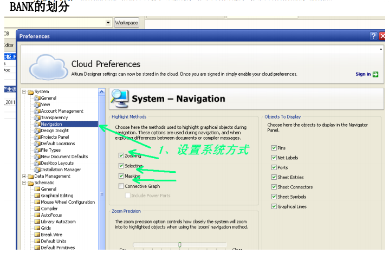Select Default Primitives tree item

pyautogui.click(x=58, y=248)
